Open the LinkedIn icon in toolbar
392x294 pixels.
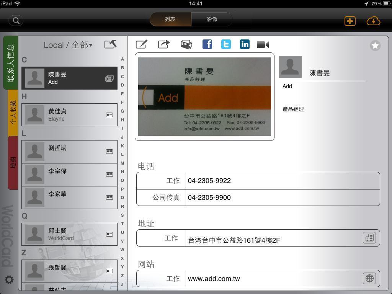click(245, 44)
